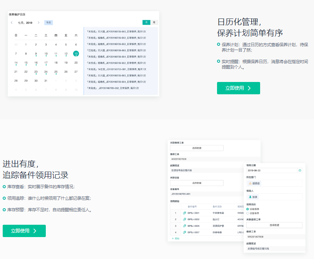Image resolution: width=314 pixels, height=259 pixels.
Task: Click 立即使用 button under 进出有度
Action: coord(24,231)
